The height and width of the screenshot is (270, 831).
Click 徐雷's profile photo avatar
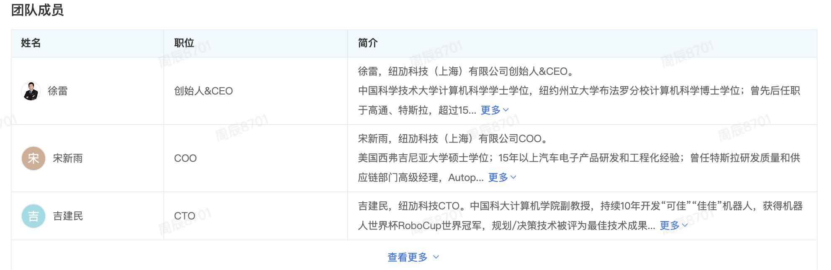pos(31,91)
